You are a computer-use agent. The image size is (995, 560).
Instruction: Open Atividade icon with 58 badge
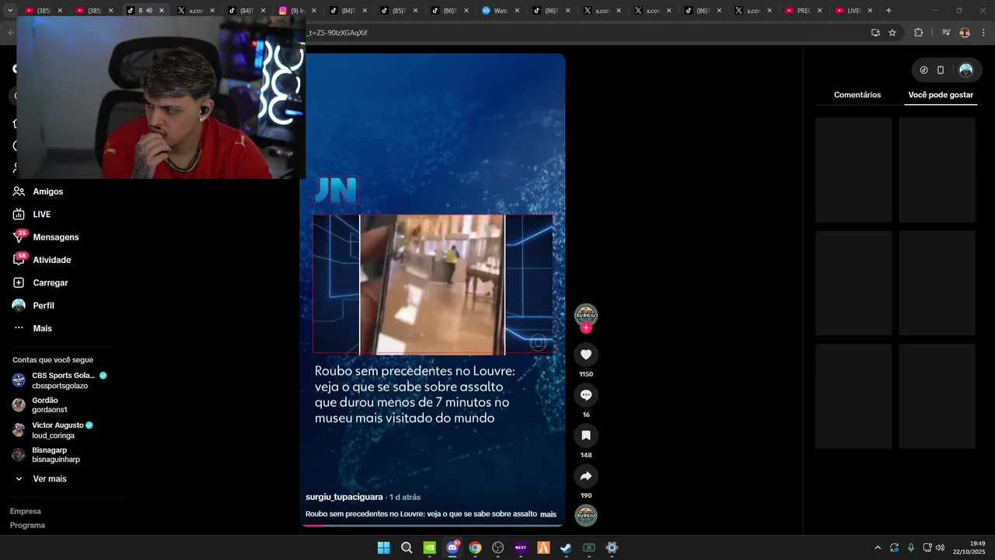pyautogui.click(x=19, y=260)
